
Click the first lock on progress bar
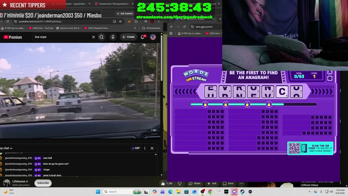(x=205, y=104)
